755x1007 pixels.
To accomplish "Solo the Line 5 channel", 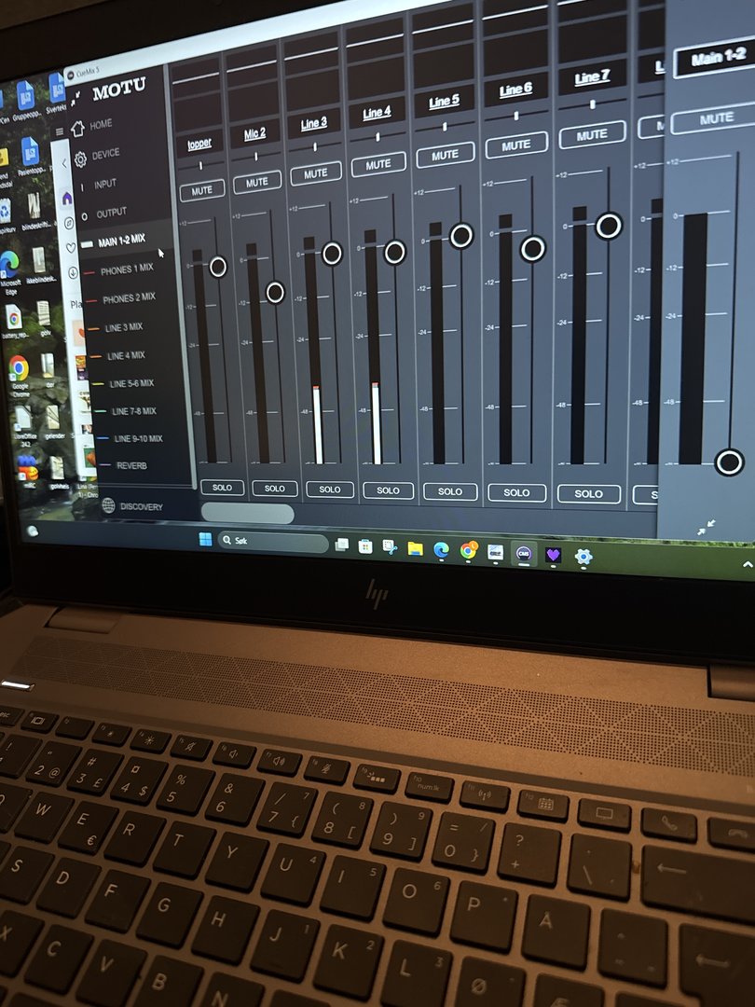I will [450, 492].
